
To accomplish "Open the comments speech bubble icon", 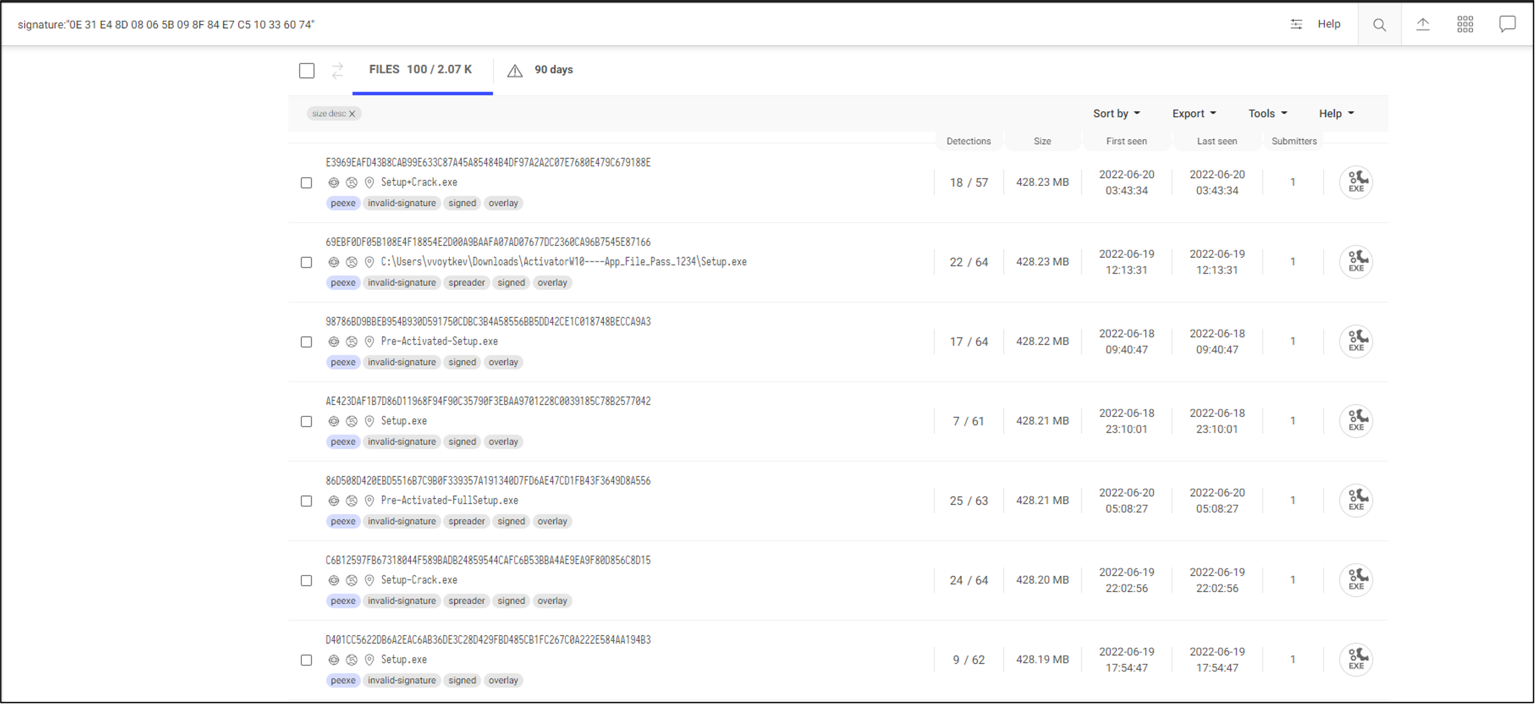I will pos(1507,25).
